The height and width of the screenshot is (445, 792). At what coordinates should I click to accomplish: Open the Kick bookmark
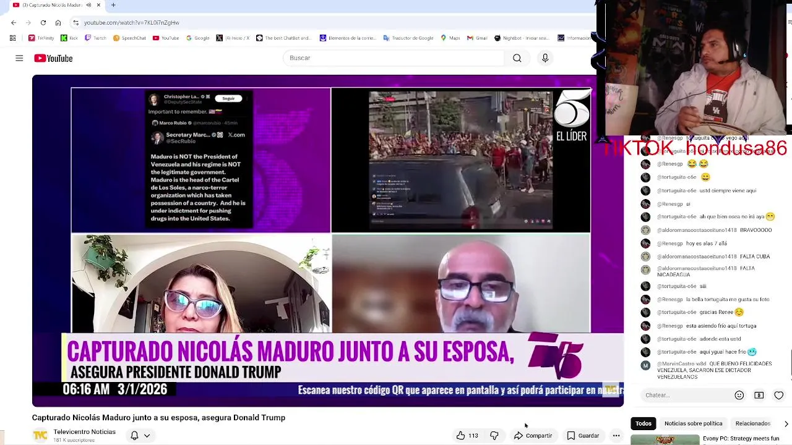pos(69,38)
